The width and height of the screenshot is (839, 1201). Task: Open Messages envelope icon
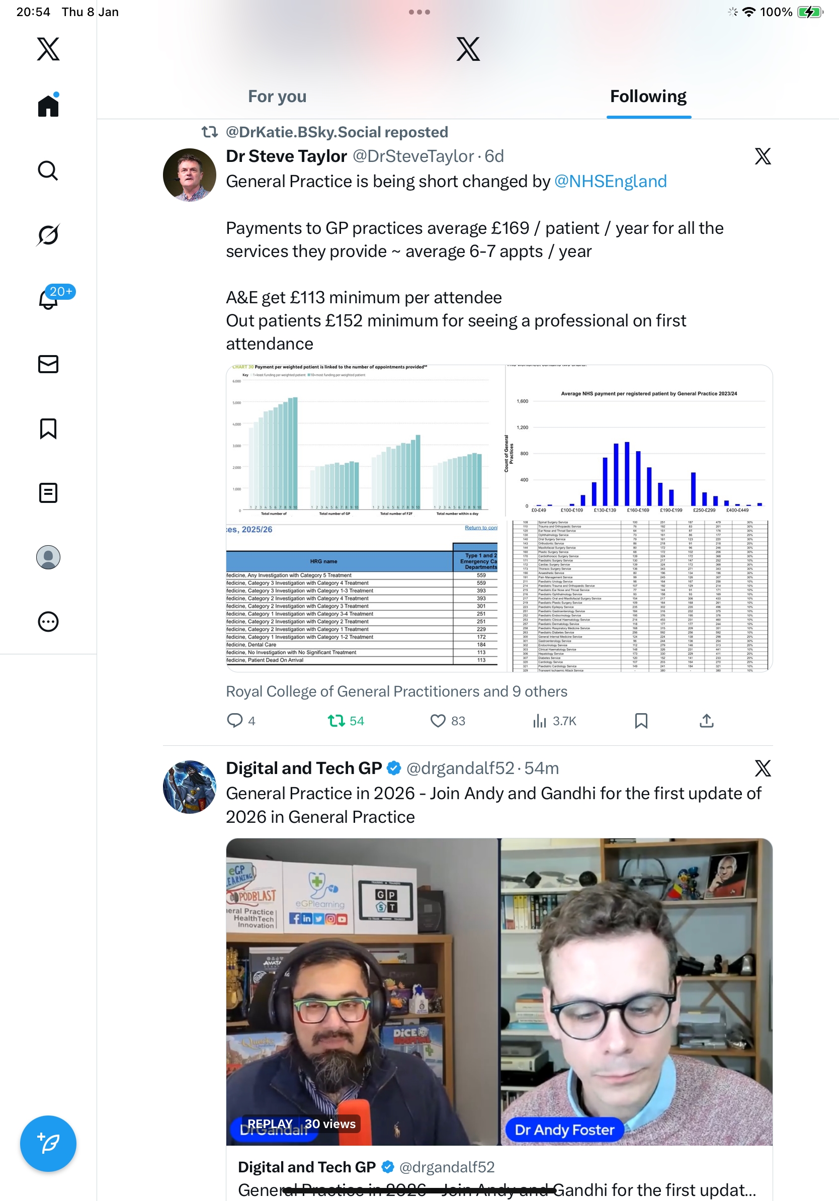coord(48,364)
